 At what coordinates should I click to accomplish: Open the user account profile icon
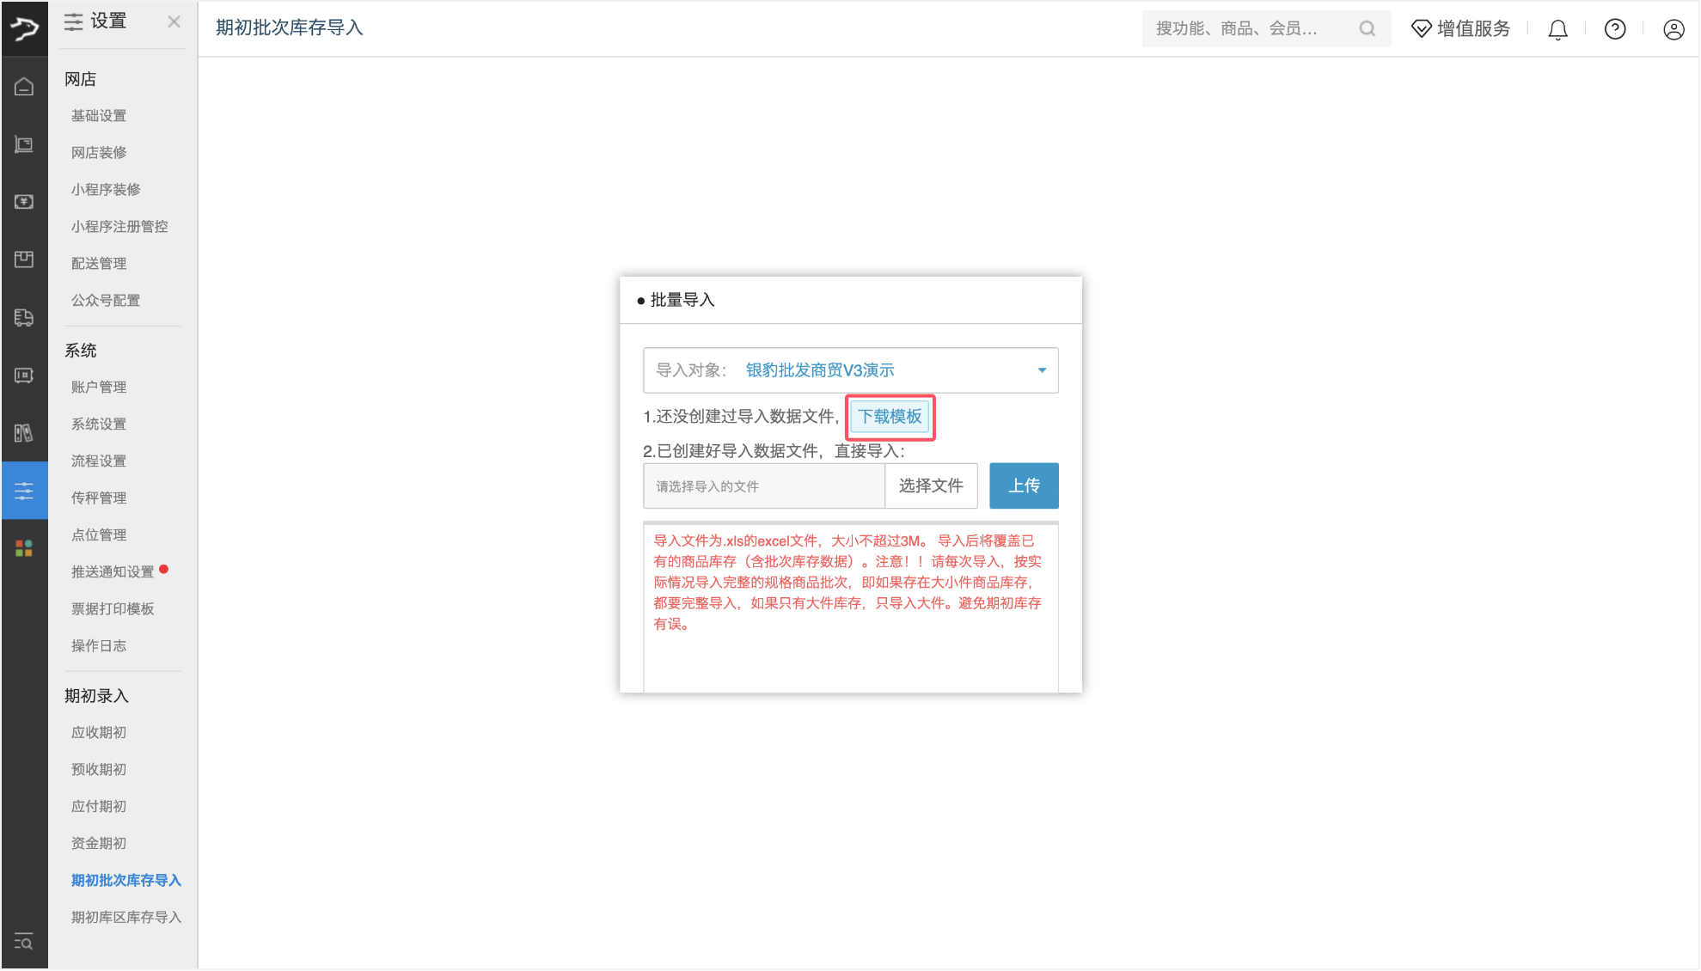coord(1673,29)
